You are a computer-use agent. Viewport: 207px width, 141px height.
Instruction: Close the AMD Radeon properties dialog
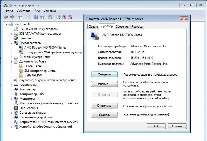click(184, 19)
